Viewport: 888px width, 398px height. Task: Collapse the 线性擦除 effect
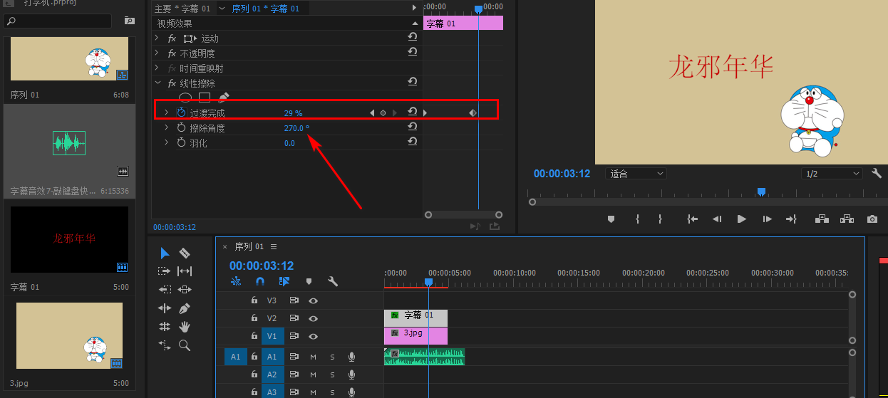(x=157, y=83)
